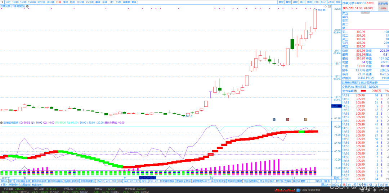389x193 pixels.
Task: Select the 月线 monthly period
Action: [x=72, y=2]
